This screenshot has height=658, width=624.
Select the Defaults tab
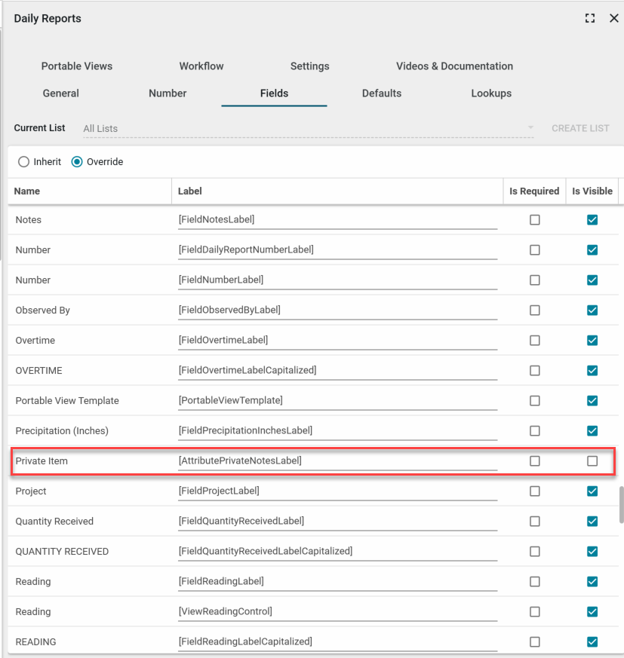pyautogui.click(x=382, y=93)
